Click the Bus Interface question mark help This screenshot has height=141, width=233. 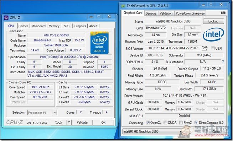[223, 62]
